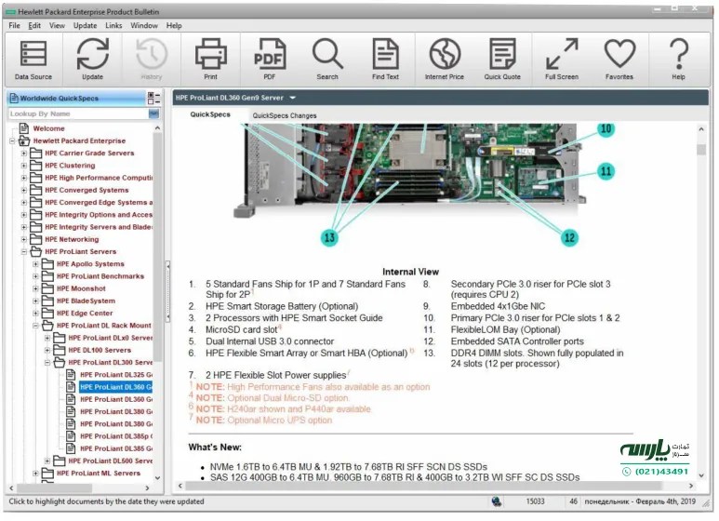Select Hewlett Packard Enterprise root node
Viewport: 719px width, 521px height.
(79, 140)
